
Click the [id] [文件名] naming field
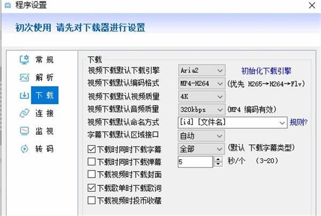click(228, 122)
